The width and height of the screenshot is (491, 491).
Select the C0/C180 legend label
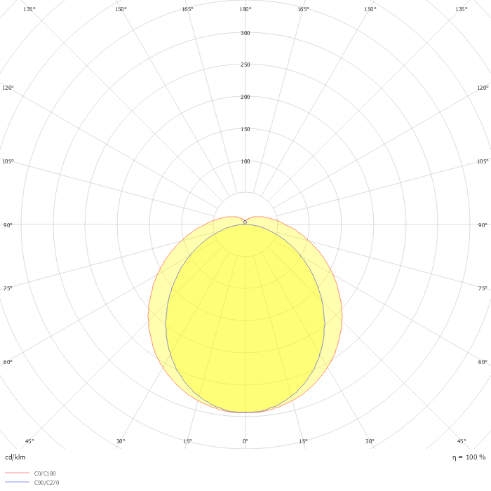[45, 473]
